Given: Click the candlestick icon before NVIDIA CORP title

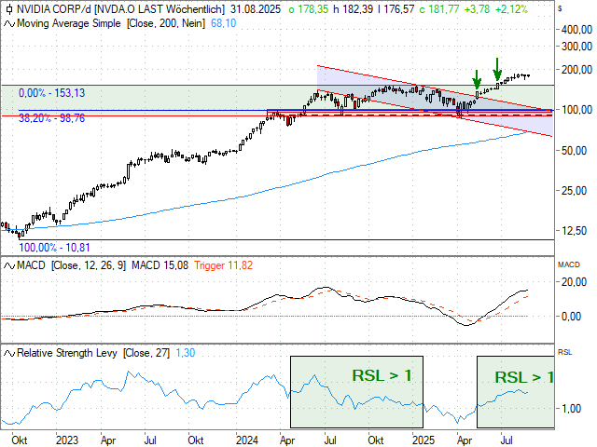Looking at the screenshot, I should (x=9, y=9).
